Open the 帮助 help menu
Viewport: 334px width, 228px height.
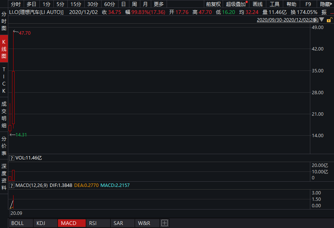pyautogui.click(x=291, y=4)
